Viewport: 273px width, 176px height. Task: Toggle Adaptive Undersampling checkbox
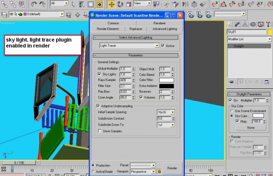pyautogui.click(x=98, y=106)
